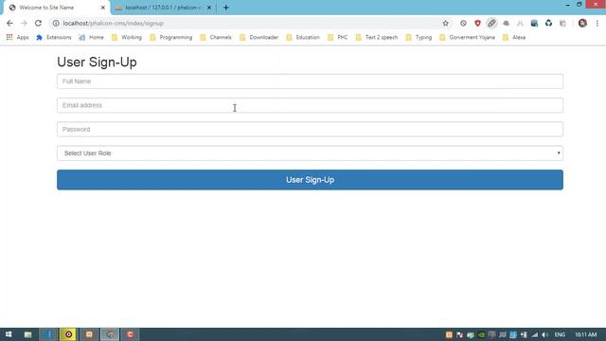Open the Windows Start menu
The image size is (606, 341).
9,334
